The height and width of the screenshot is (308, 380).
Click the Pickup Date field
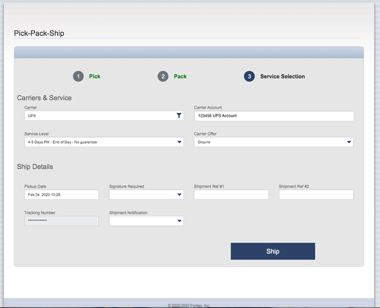61,195
